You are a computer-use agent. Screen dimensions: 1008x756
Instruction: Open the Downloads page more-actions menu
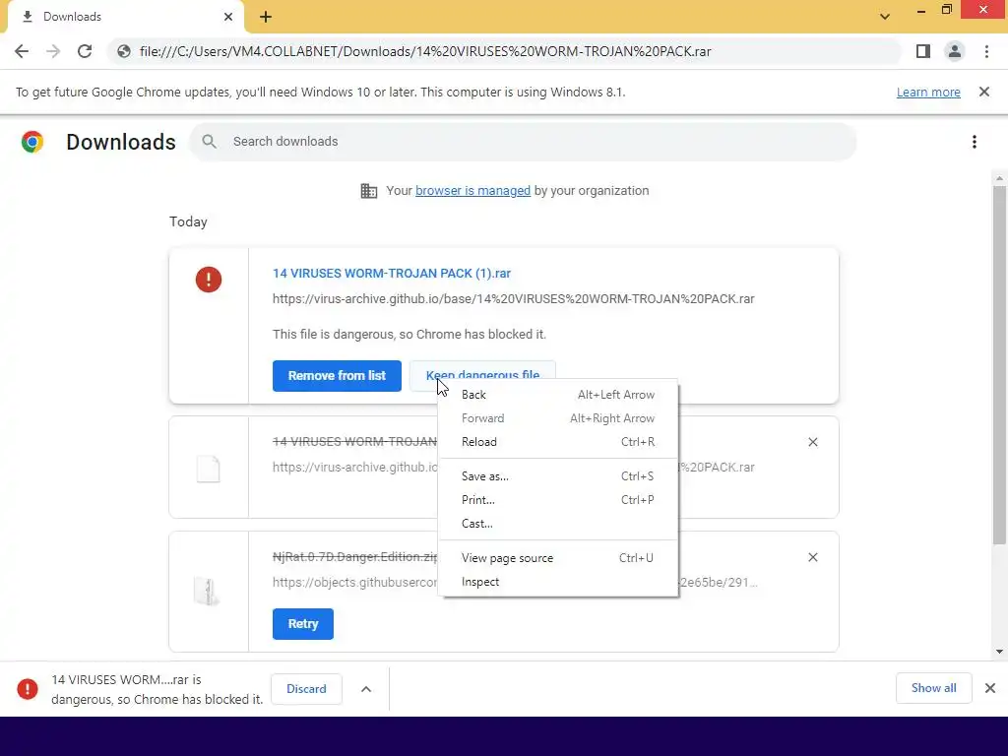click(x=975, y=142)
